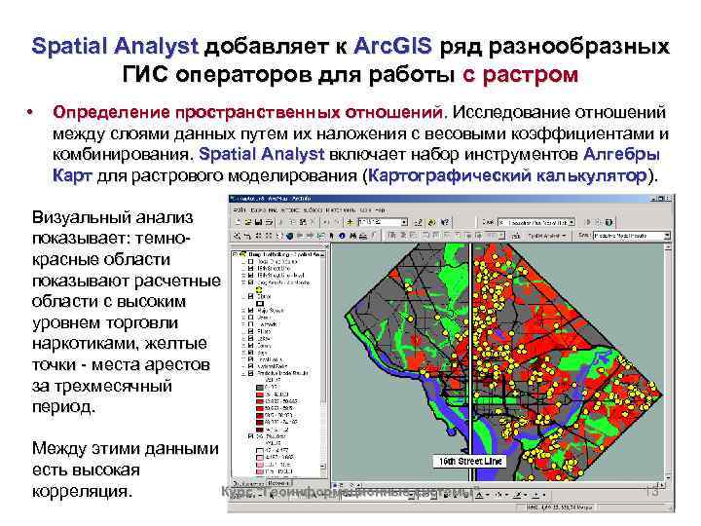The height and width of the screenshot is (526, 701).
Task: Click the 16th Street Line map label
Action: tap(470, 461)
